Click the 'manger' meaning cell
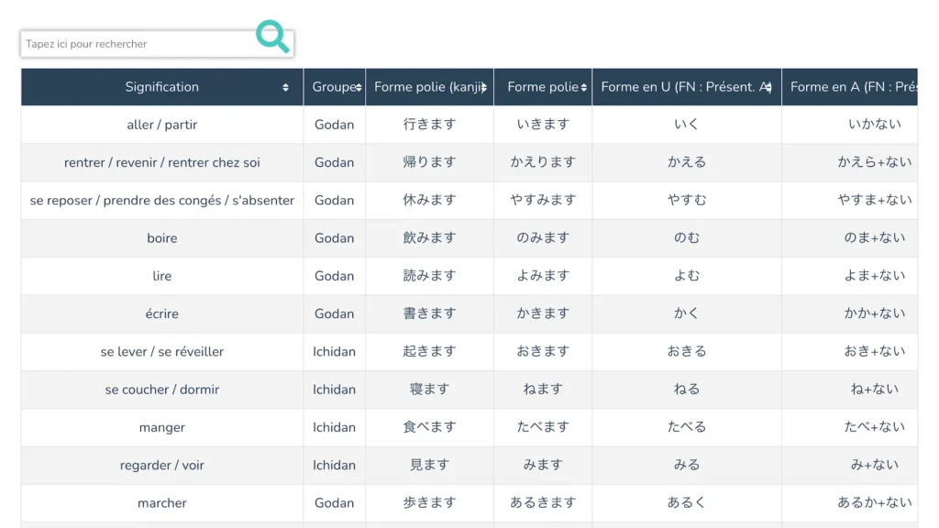This screenshot has width=939, height=528. pos(161,427)
